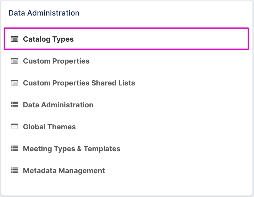Click the Metadata Management bullet-list icon
The image size is (254, 197).
pos(14,170)
